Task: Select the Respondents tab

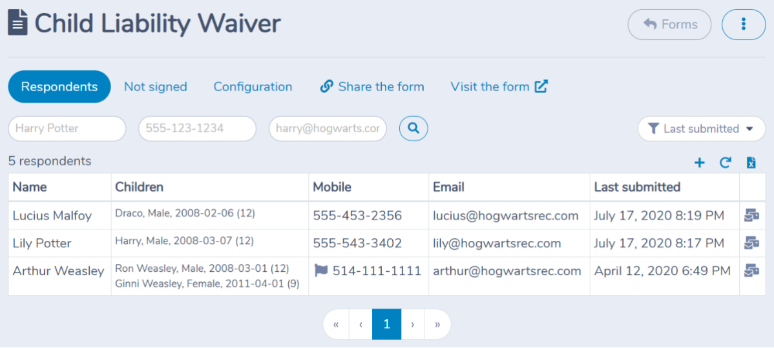Action: [59, 87]
